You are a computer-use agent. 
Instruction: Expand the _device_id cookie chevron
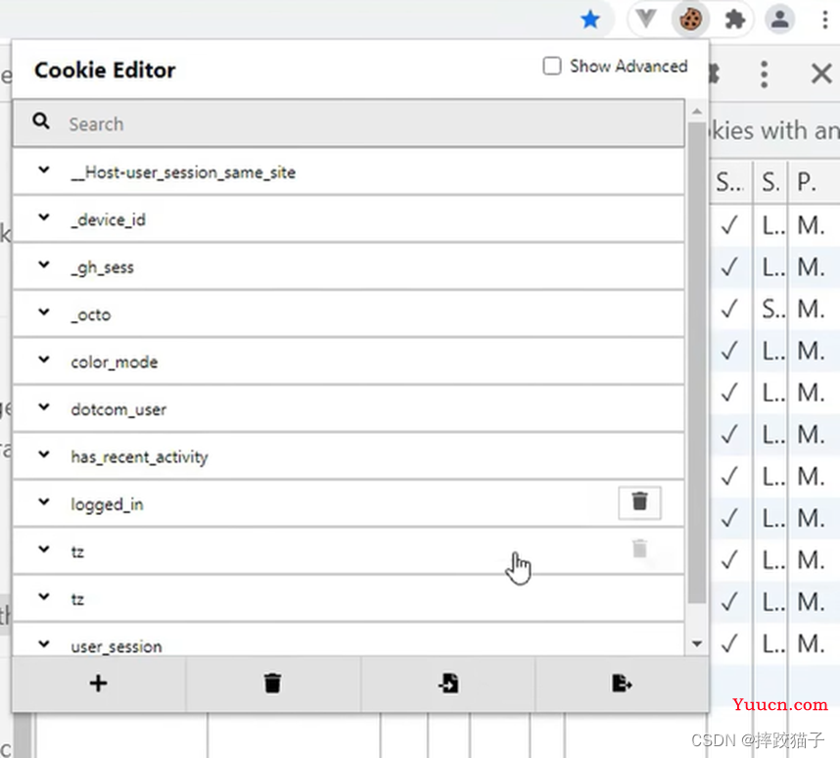44,217
